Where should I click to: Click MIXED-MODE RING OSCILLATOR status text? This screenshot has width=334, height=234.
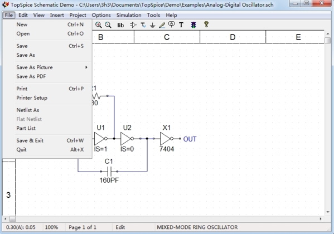pos(197,227)
